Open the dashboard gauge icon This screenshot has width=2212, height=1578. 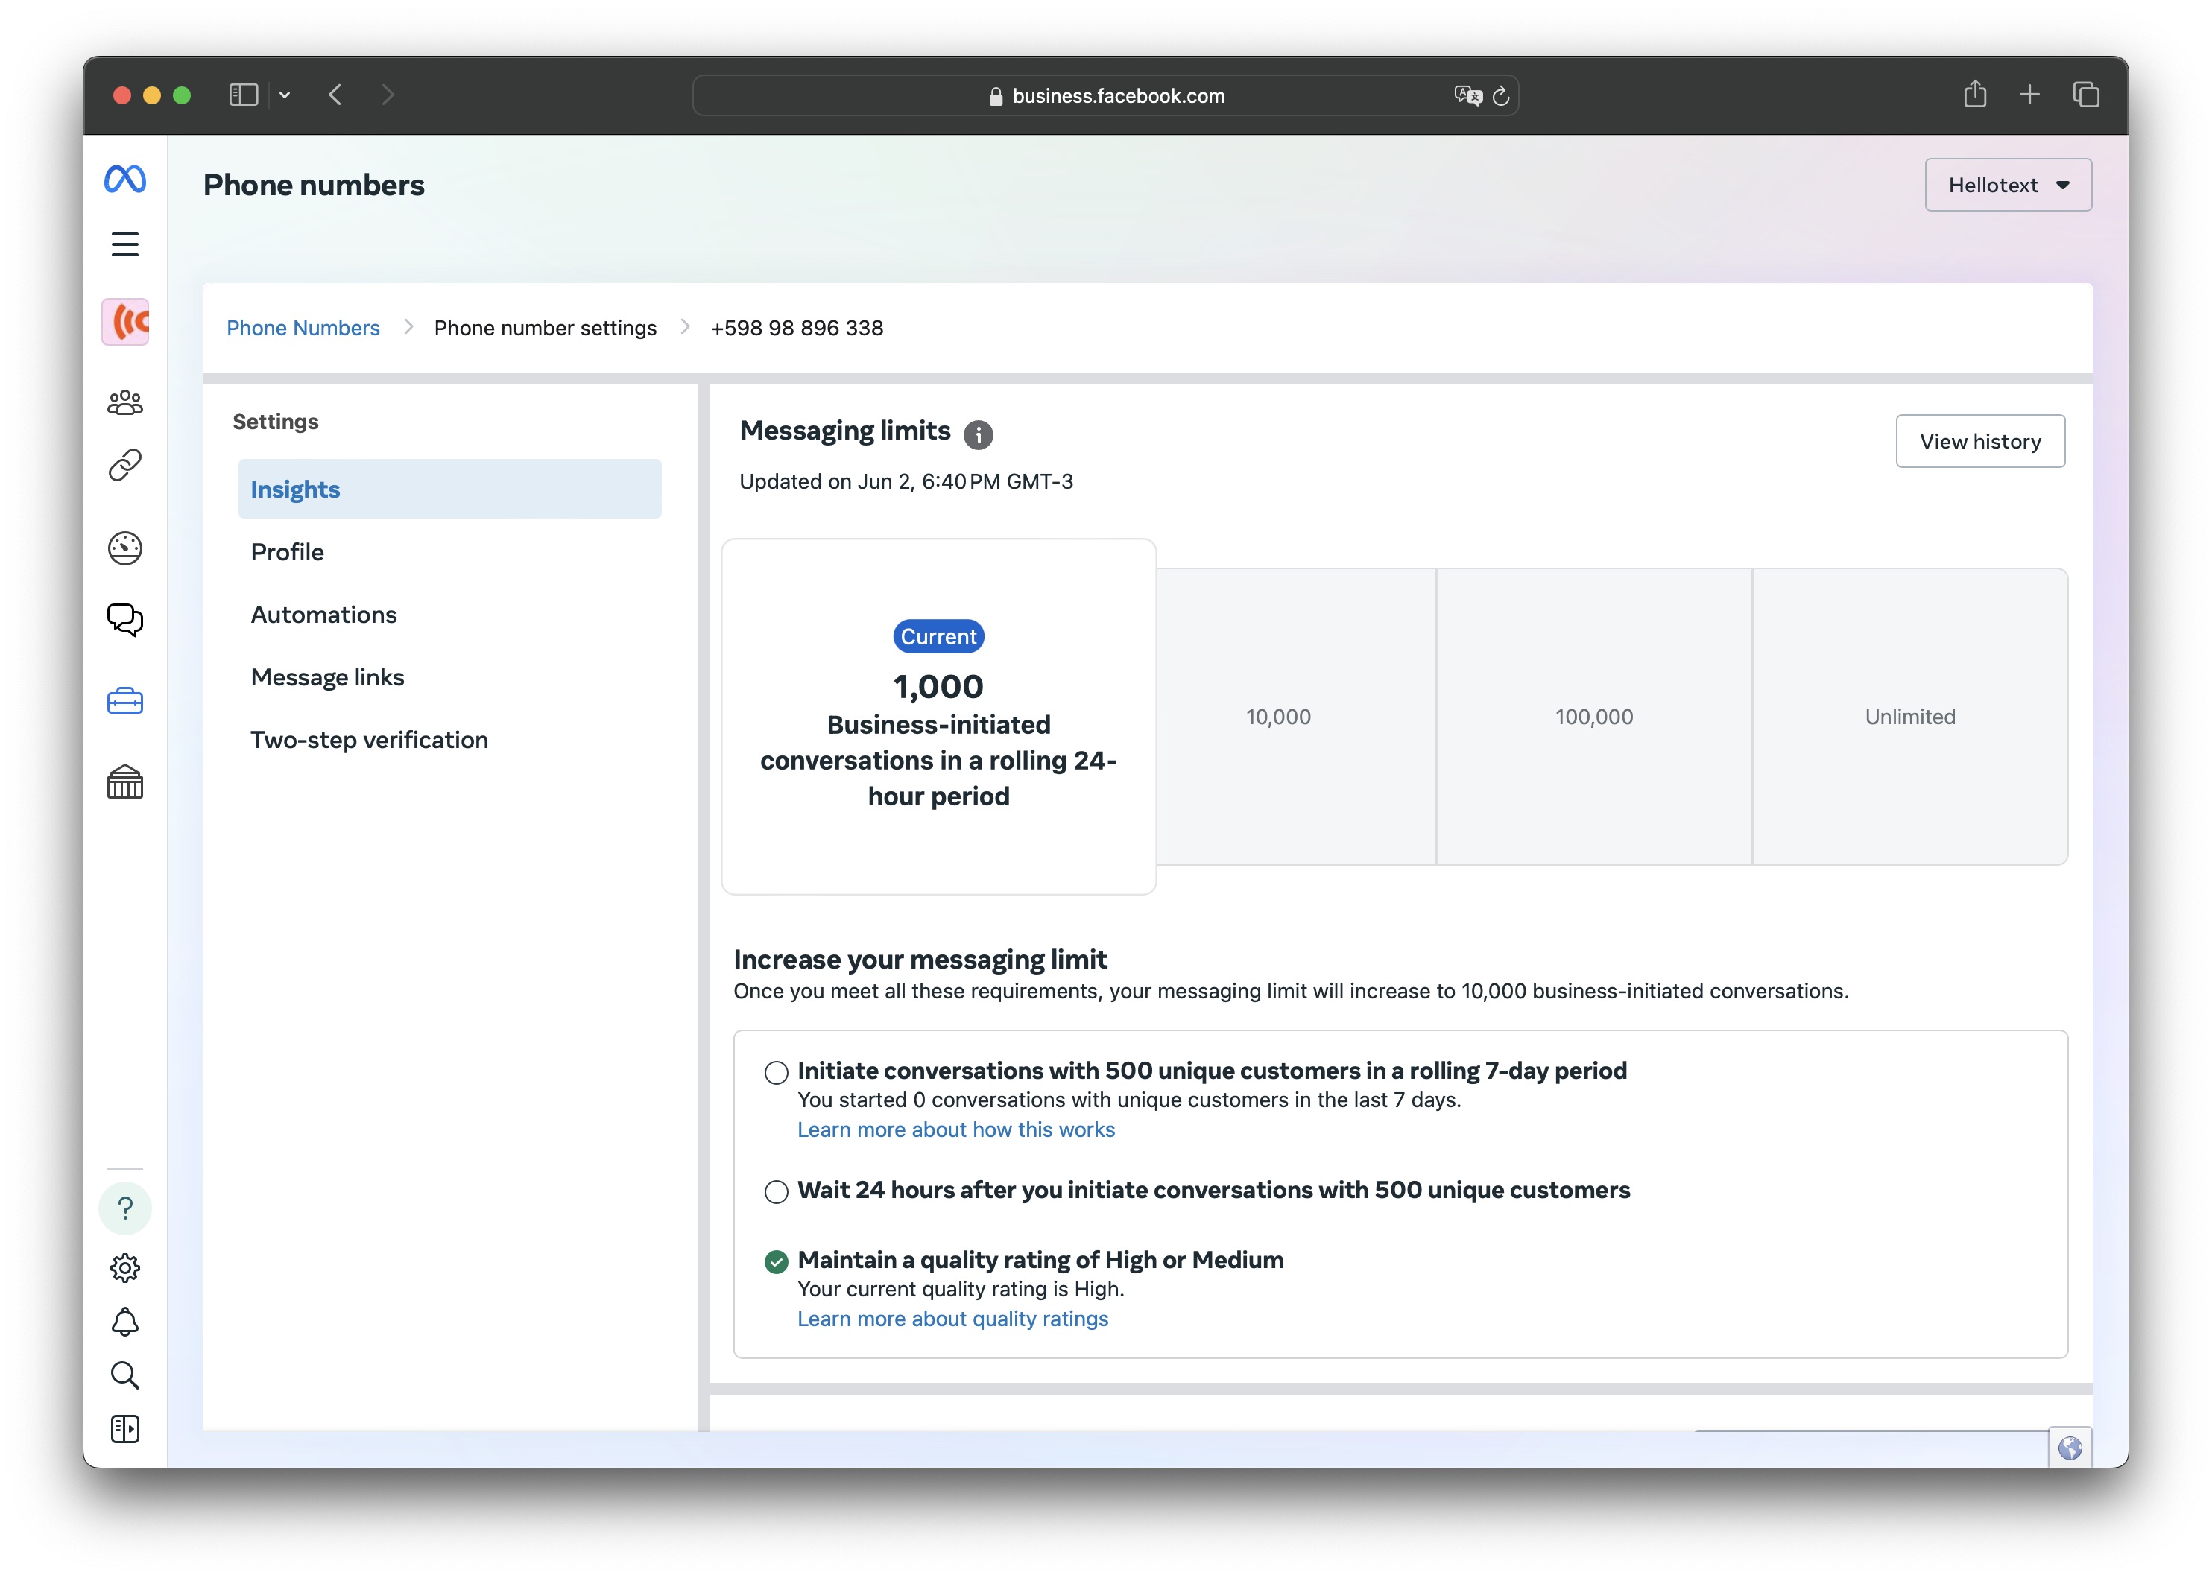click(x=125, y=548)
